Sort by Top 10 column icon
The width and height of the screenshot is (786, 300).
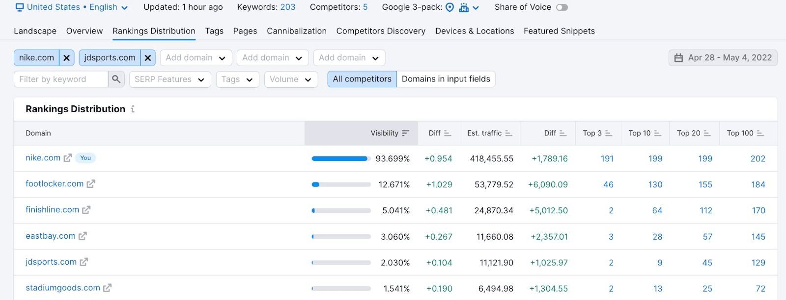pos(658,133)
